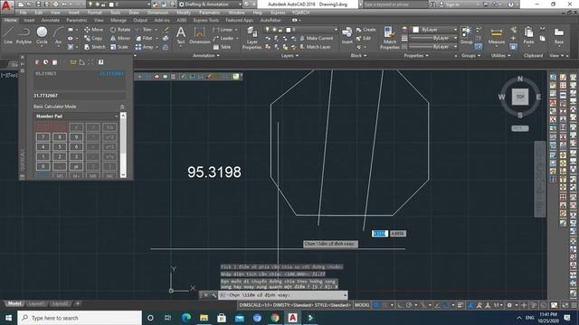Open the Express Tools ribbon tab
Image resolution: width=579 pixels, height=325 pixels.
coord(206,20)
